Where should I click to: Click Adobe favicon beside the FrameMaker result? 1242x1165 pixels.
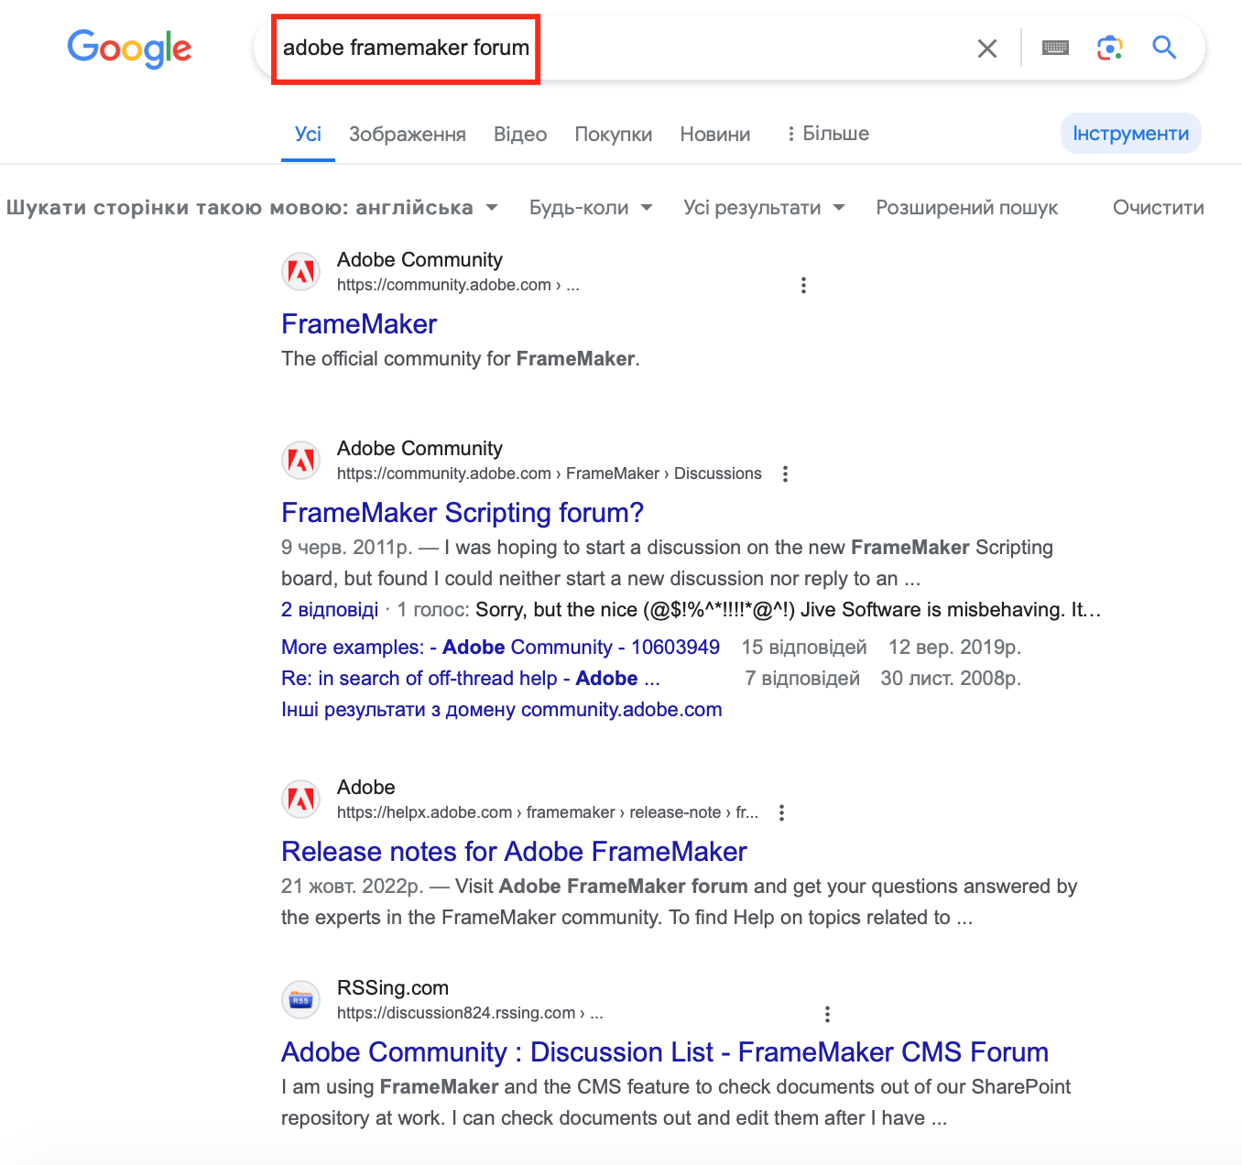(x=301, y=271)
